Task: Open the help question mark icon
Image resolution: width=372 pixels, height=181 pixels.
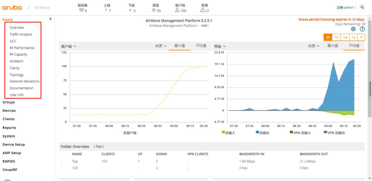Action: 362,29
